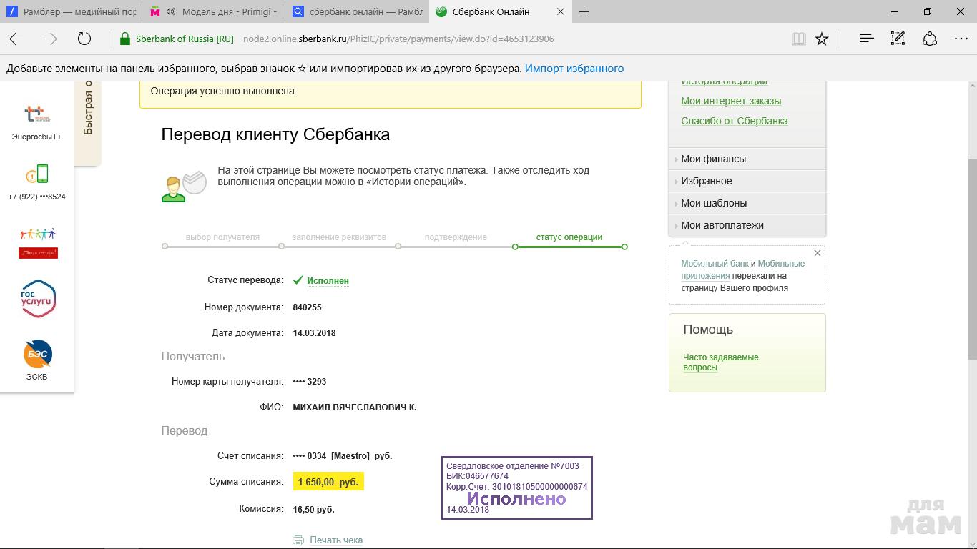Click the browser refresh button

click(x=84, y=39)
